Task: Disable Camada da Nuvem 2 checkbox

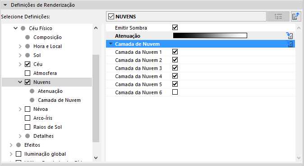Action: point(175,60)
